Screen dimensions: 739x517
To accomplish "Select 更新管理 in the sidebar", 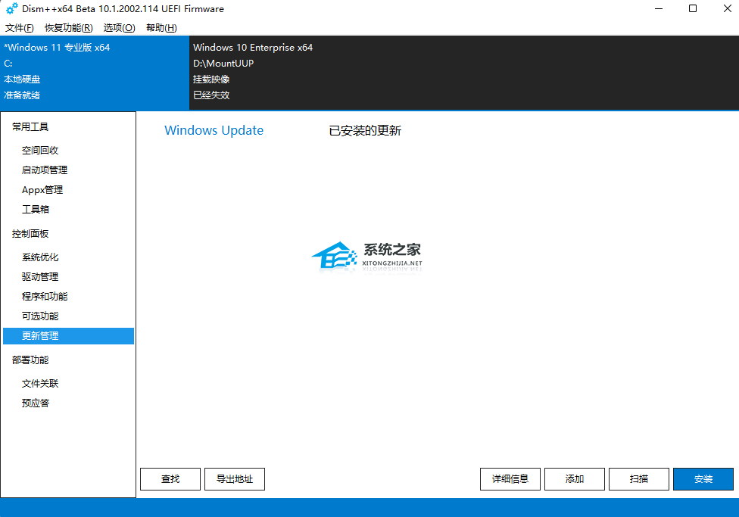I will pyautogui.click(x=68, y=336).
